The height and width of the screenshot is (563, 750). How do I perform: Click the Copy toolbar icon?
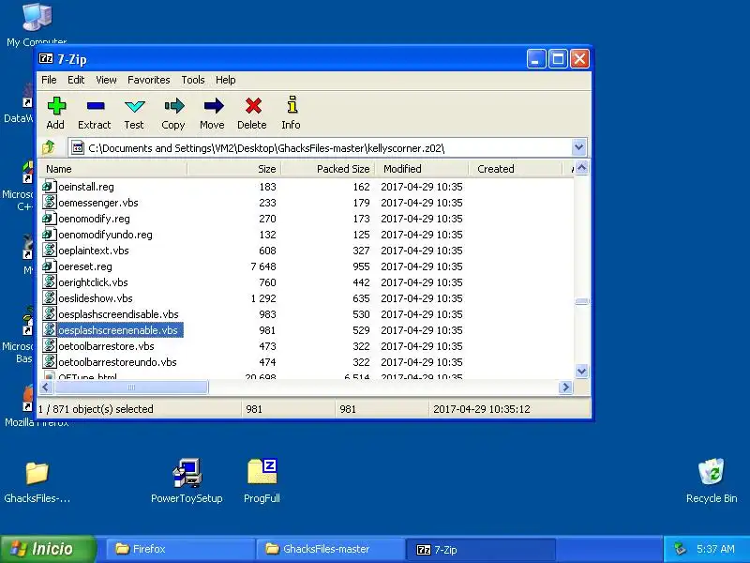click(173, 106)
